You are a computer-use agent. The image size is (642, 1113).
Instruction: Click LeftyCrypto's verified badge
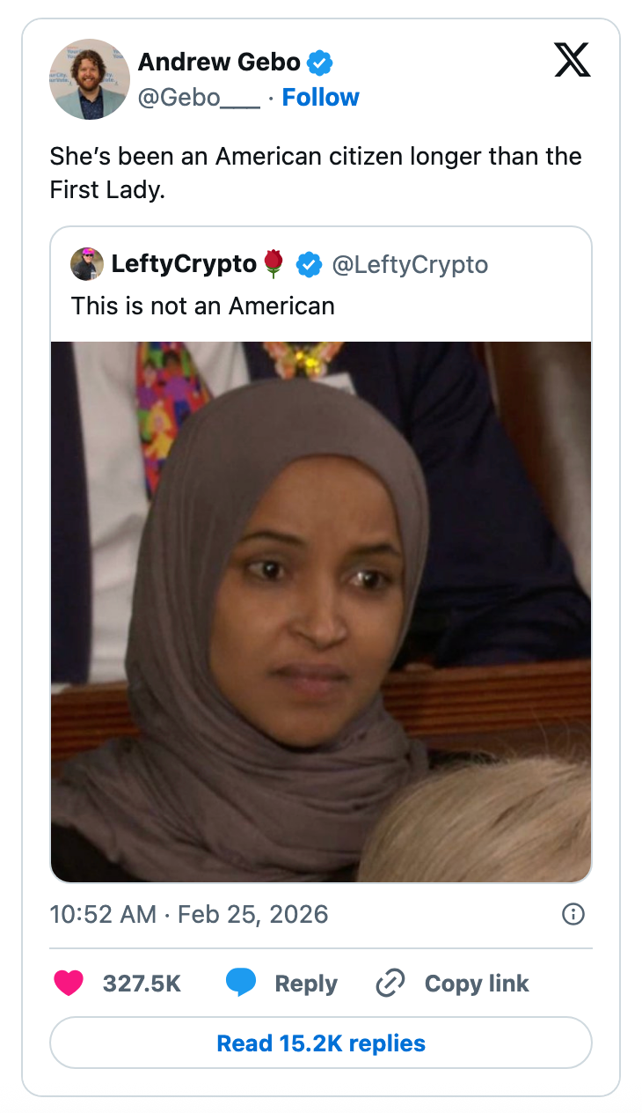click(x=308, y=264)
